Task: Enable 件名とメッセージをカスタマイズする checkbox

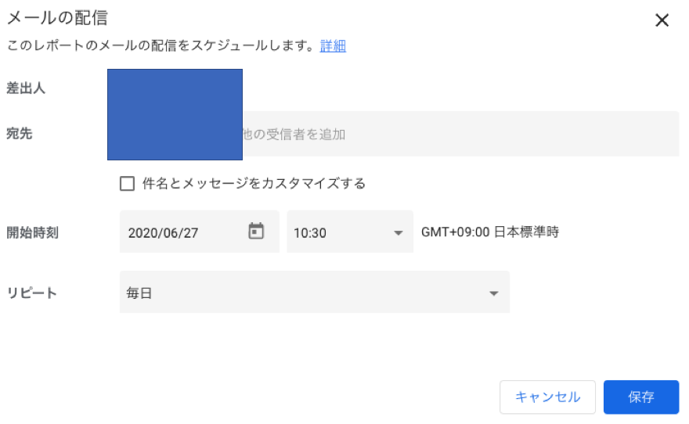Action: tap(127, 184)
